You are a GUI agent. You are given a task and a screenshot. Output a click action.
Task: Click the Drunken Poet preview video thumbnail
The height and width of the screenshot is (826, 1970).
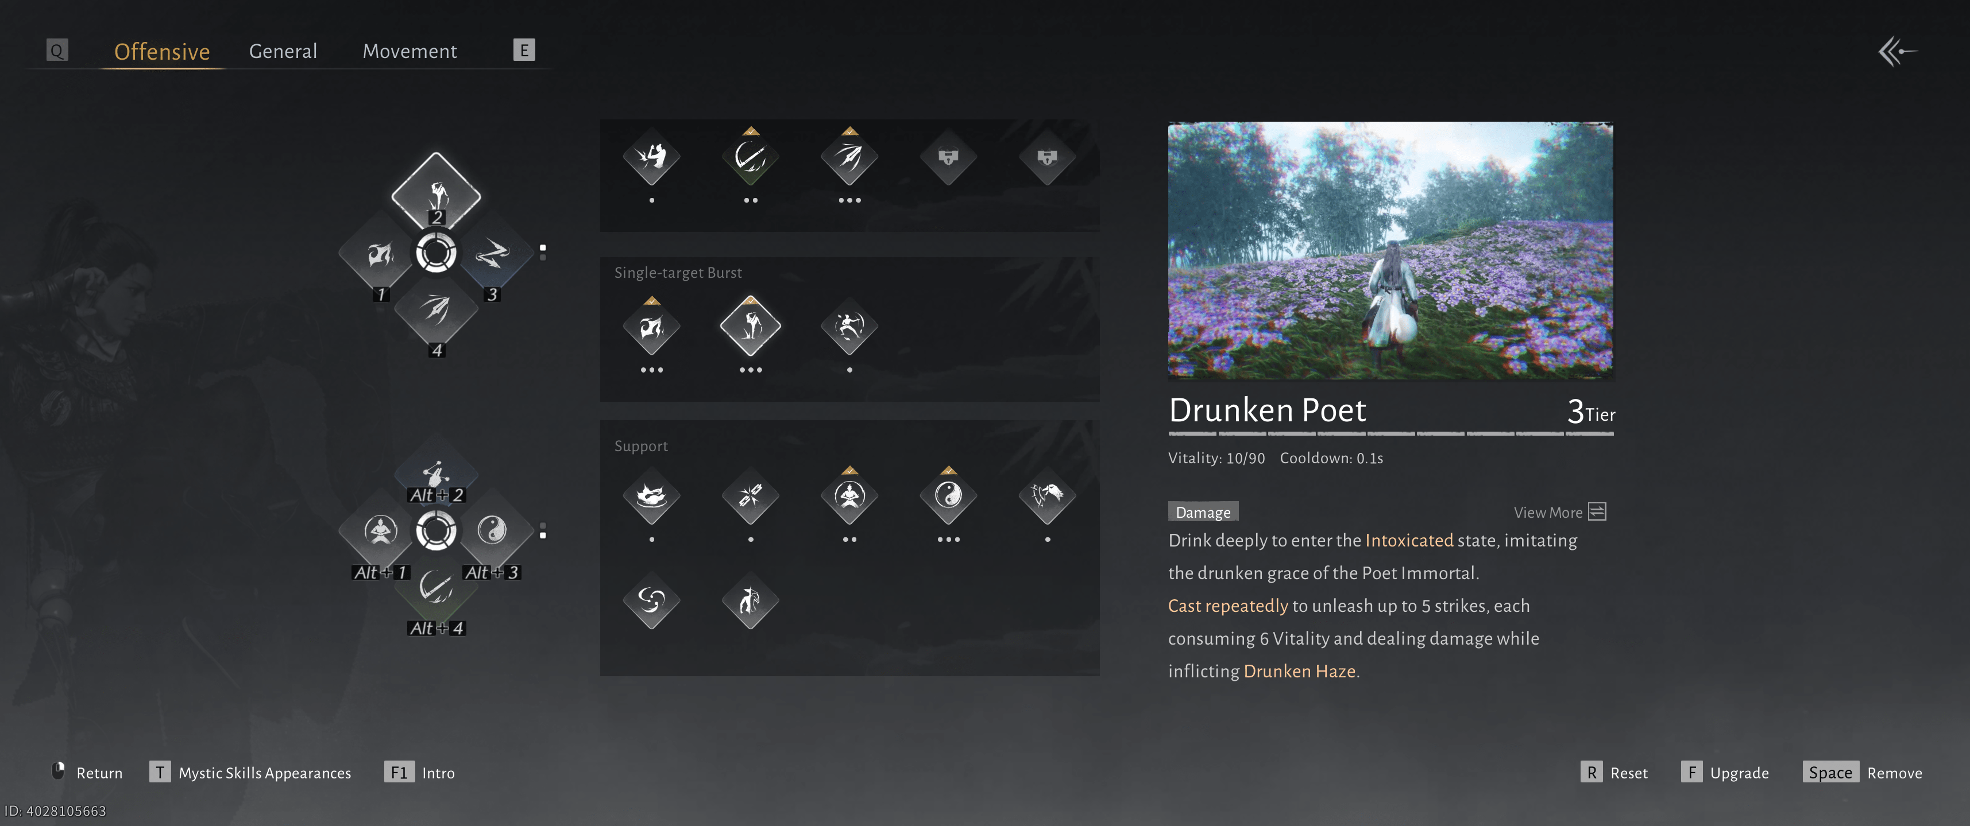click(1389, 250)
